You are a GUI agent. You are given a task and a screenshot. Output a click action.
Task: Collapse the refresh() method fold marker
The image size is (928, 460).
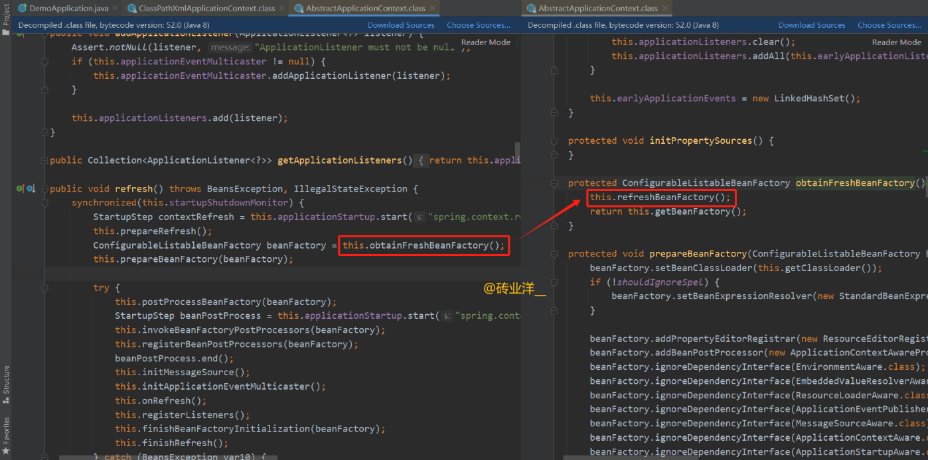tap(45, 189)
